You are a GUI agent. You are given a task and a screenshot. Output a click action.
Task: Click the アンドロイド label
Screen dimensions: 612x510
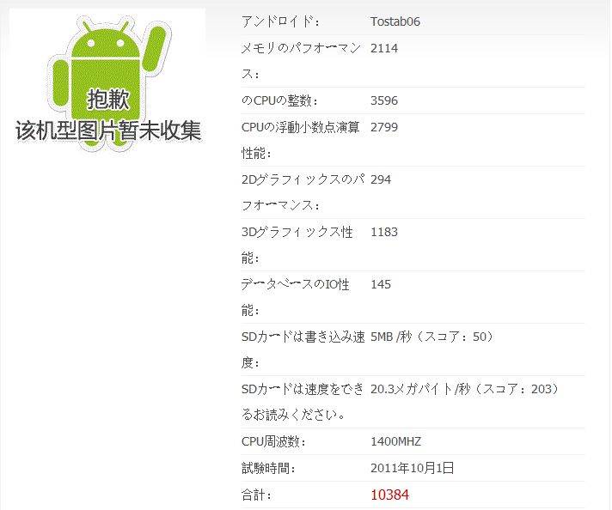coord(280,21)
